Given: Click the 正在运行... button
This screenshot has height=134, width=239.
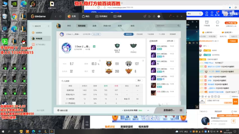Looking at the screenshot, I should (169, 110).
